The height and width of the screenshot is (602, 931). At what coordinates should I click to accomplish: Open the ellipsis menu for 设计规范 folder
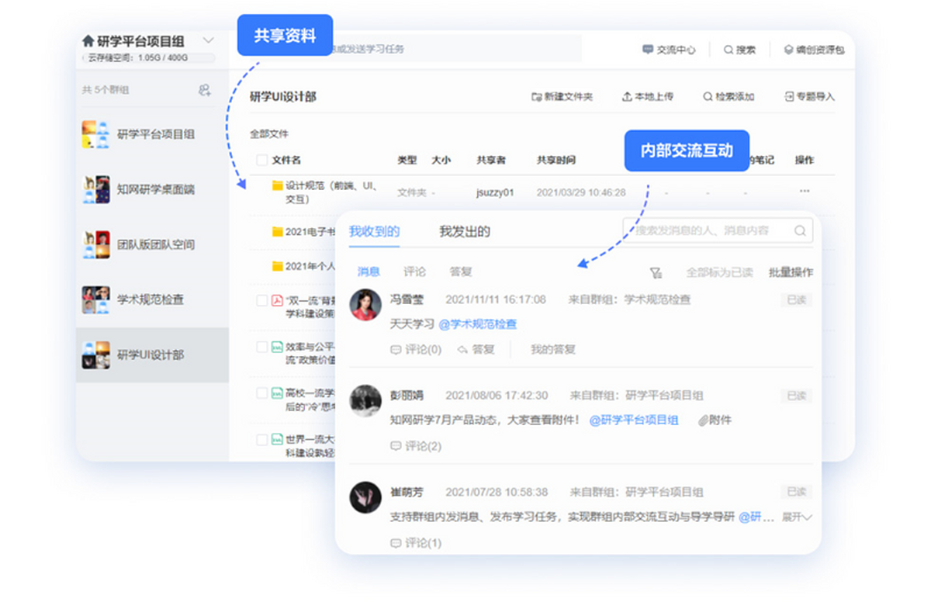tap(804, 192)
